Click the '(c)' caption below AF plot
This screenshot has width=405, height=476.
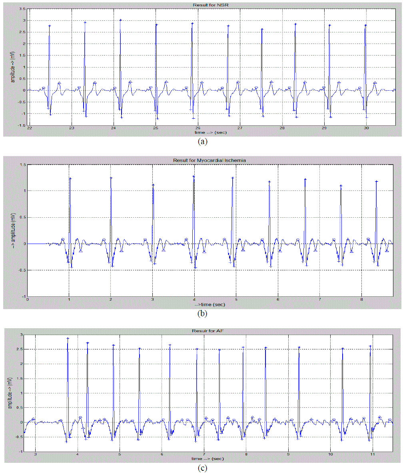(203, 468)
